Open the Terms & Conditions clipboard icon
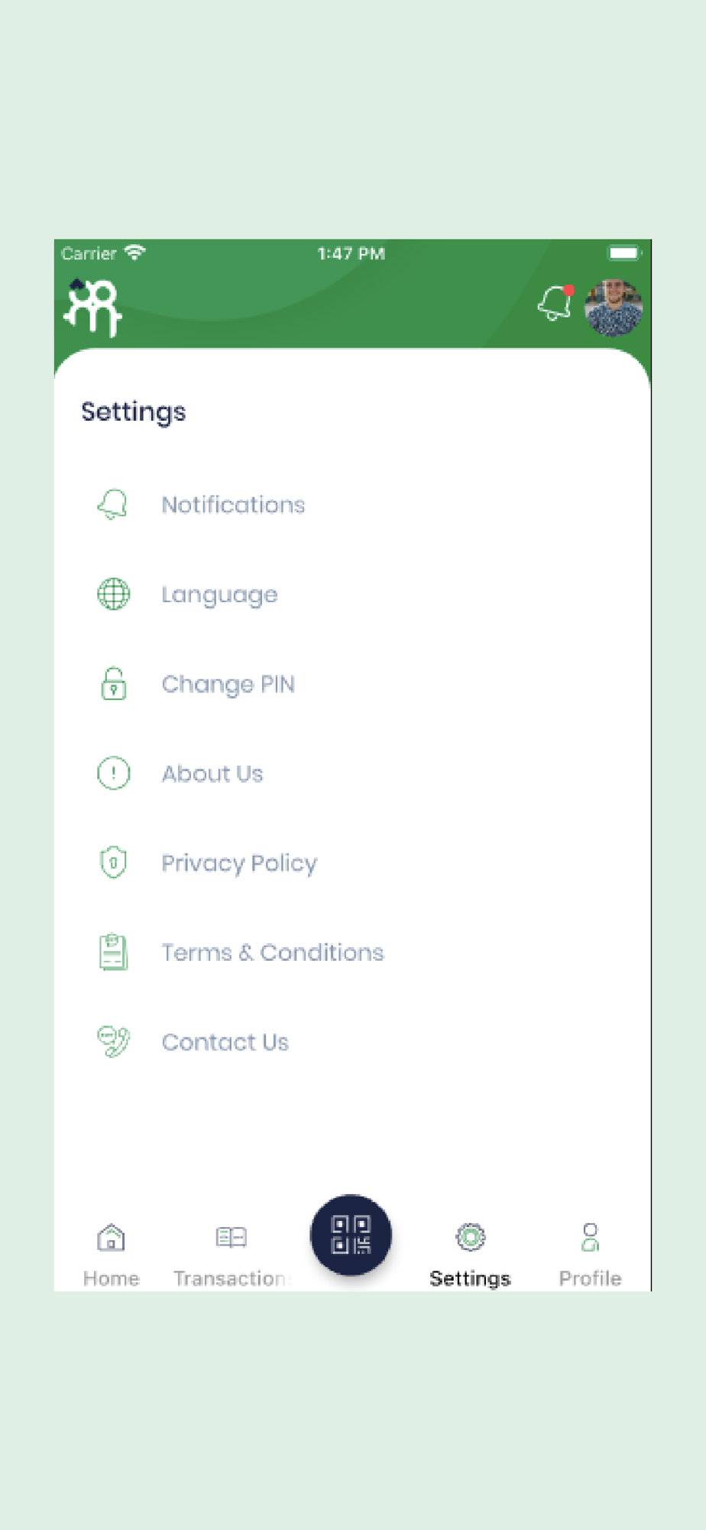Image resolution: width=706 pixels, height=1530 pixels. pos(113,952)
